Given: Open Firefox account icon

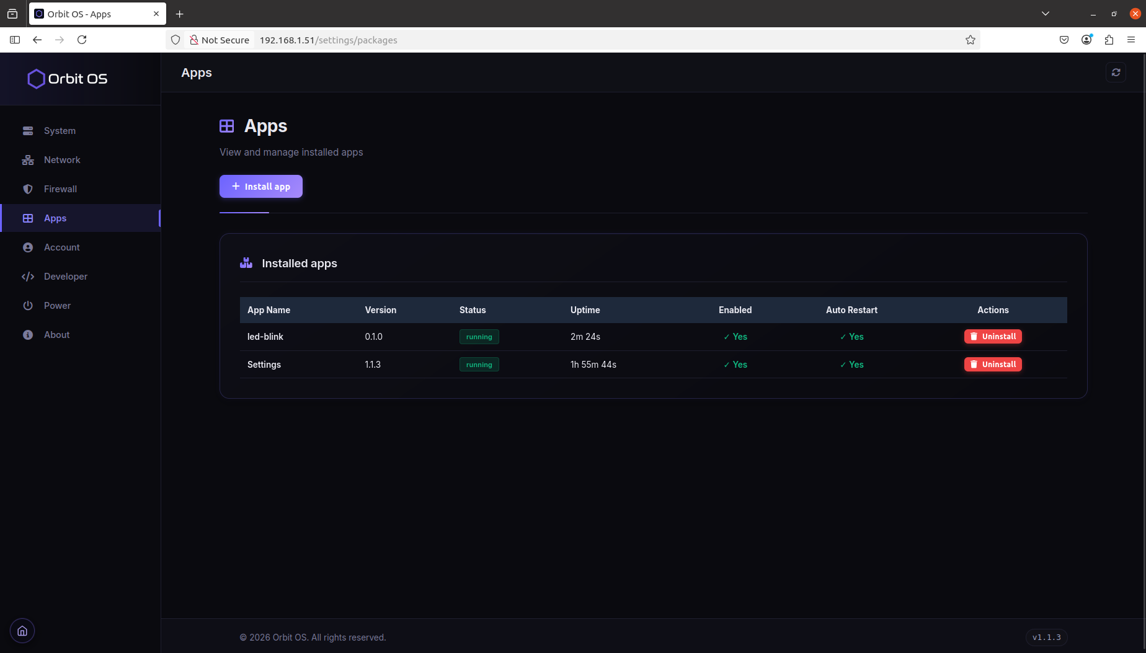Looking at the screenshot, I should 1086,40.
